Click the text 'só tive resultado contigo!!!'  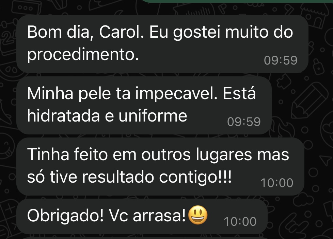129,177
